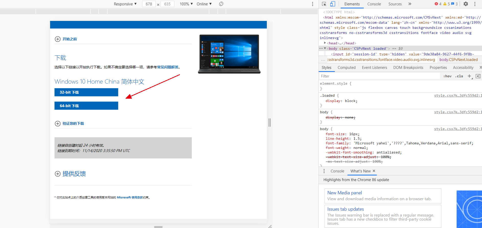Viewport: 482px width, 228px height.
Task: Click plus icon beside 开始之前
Action: click(58, 39)
